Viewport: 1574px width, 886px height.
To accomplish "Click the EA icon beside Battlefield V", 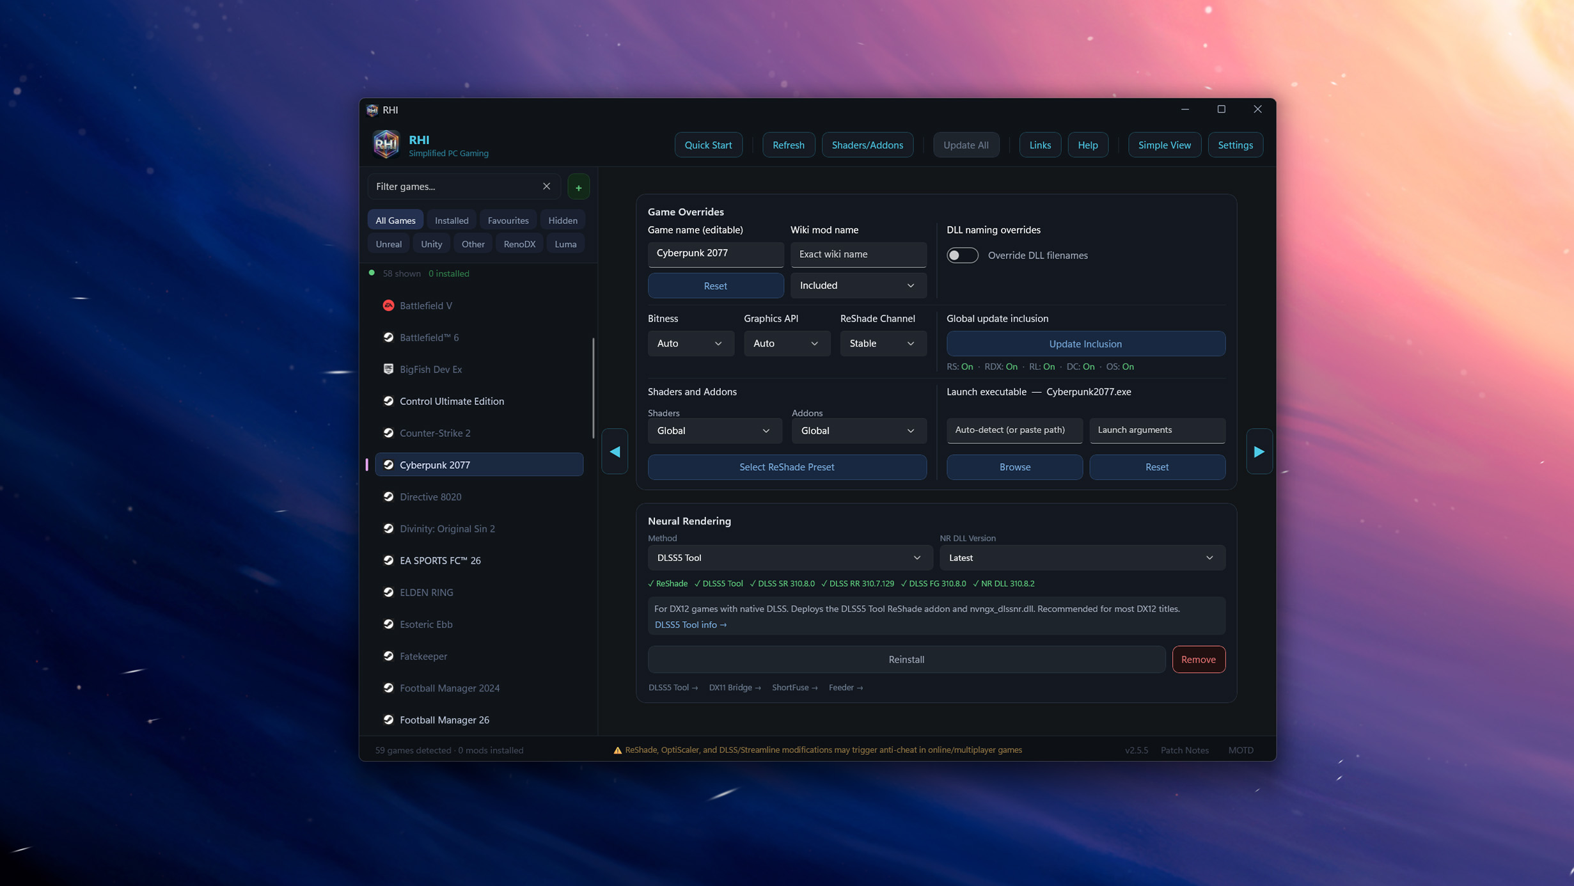I will pyautogui.click(x=388, y=305).
